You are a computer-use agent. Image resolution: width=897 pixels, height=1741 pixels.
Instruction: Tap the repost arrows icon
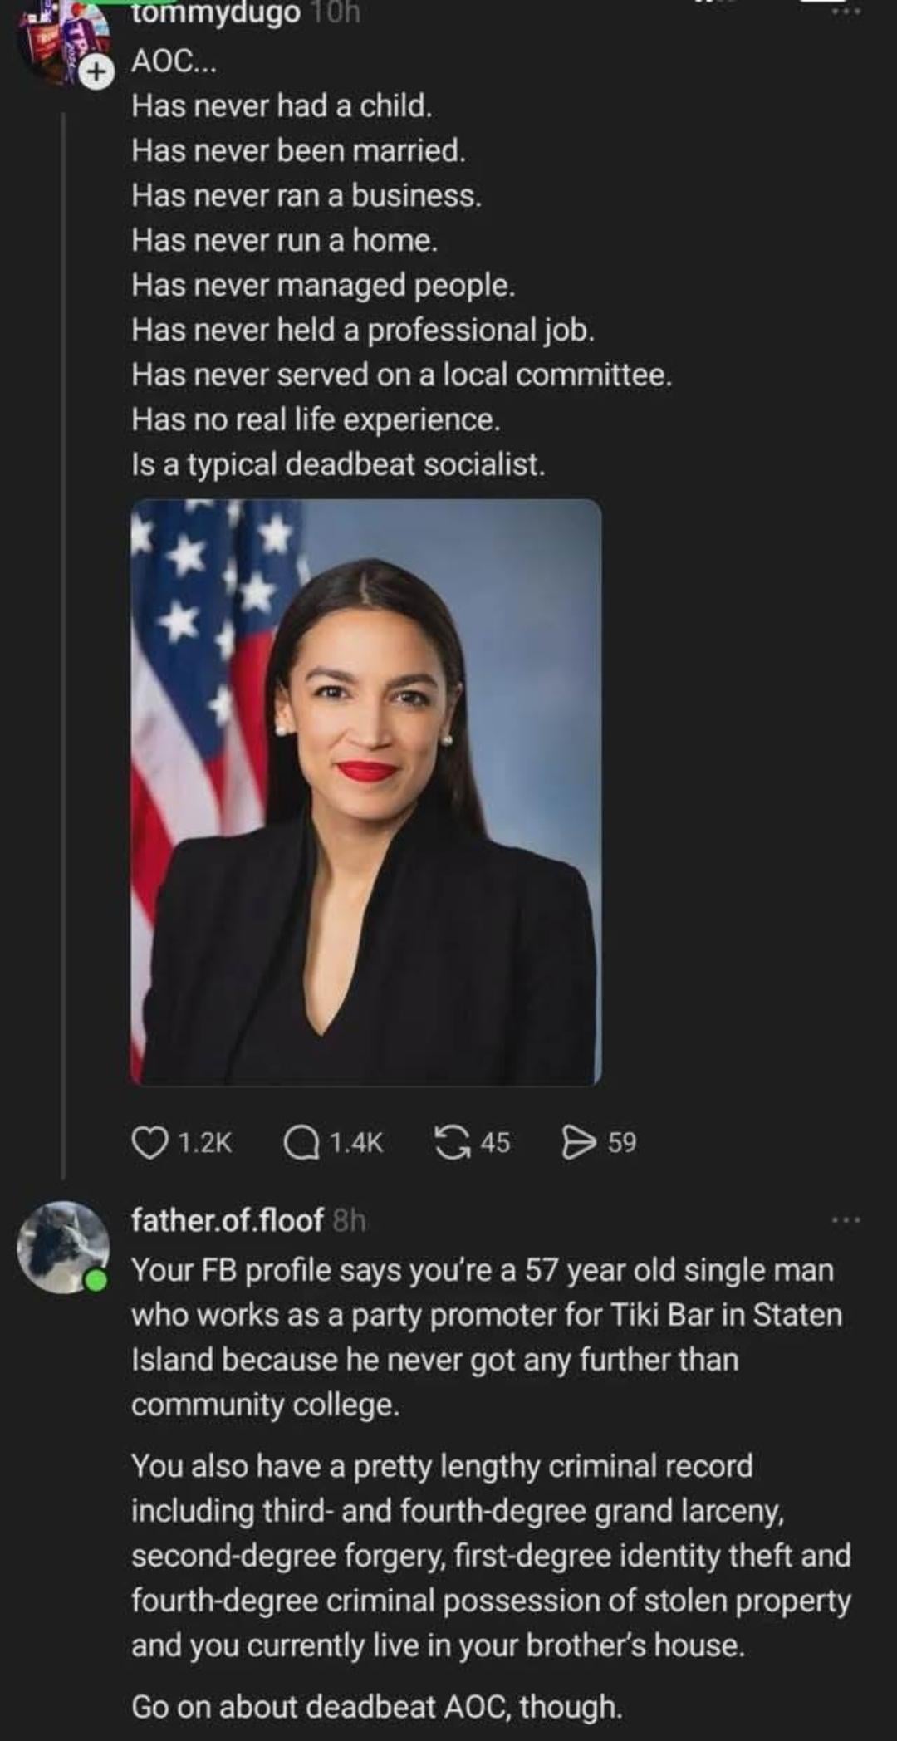[x=451, y=1142]
